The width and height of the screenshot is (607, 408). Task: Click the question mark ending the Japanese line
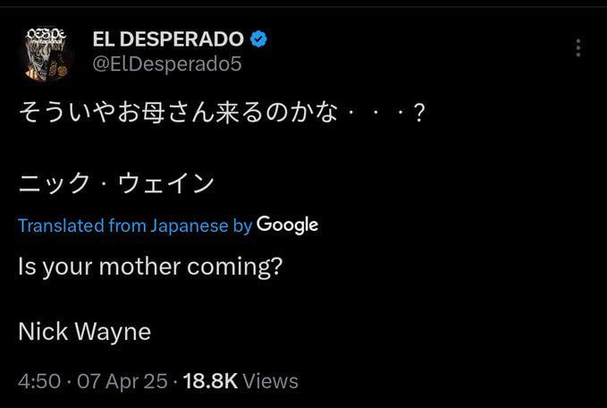pos(419,113)
